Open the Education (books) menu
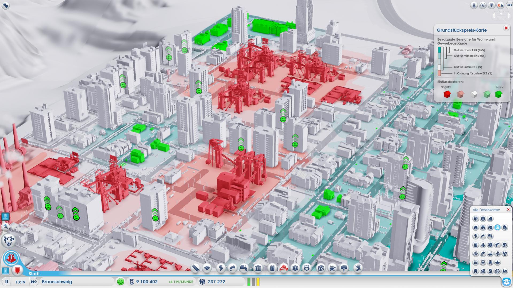513x288 pixels. (321, 268)
